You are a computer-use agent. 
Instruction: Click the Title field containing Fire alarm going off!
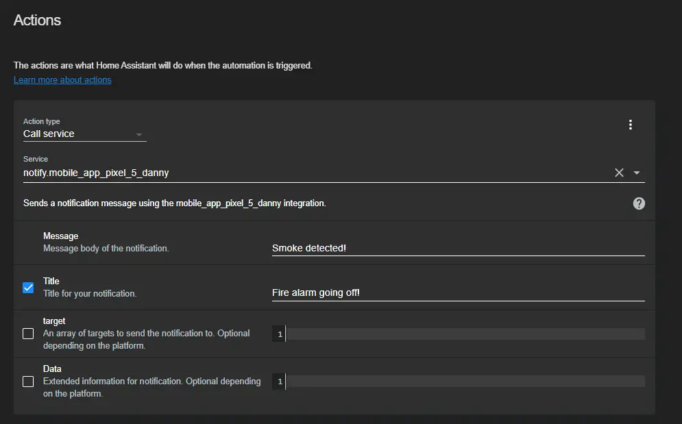[x=458, y=292]
